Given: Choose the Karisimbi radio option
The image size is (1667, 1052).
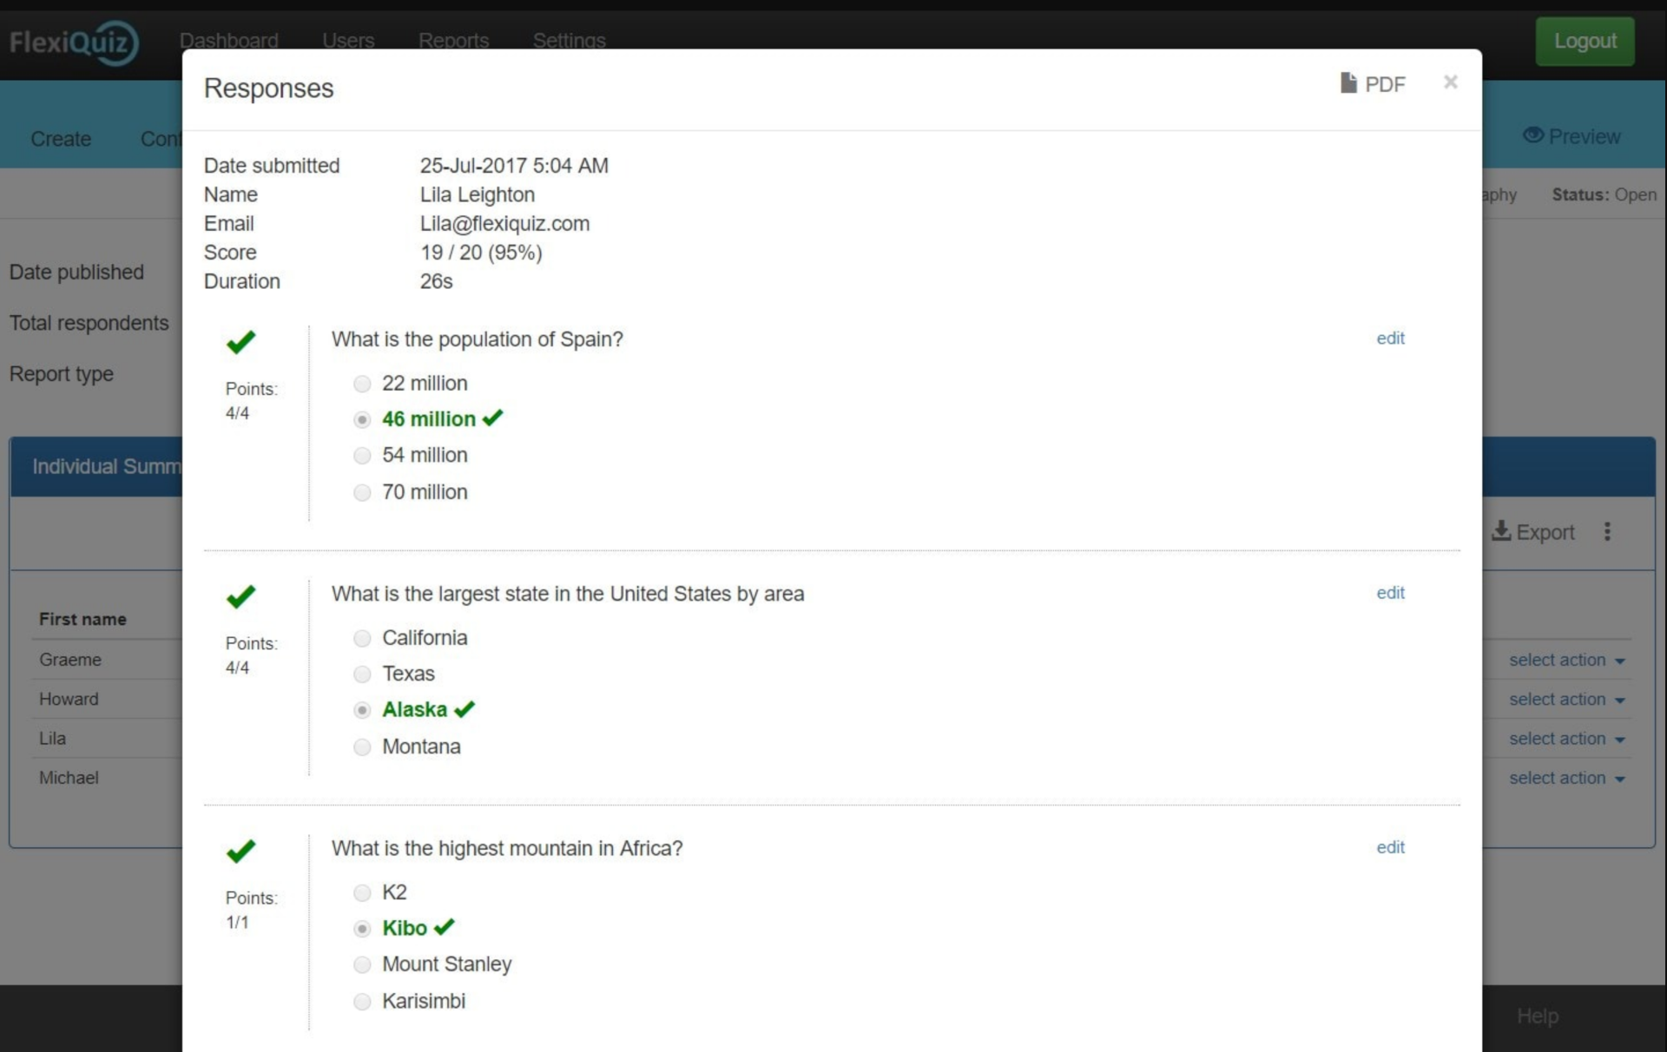Looking at the screenshot, I should click(362, 1002).
